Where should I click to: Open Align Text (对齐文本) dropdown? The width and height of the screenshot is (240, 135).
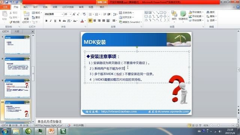pos(126,17)
